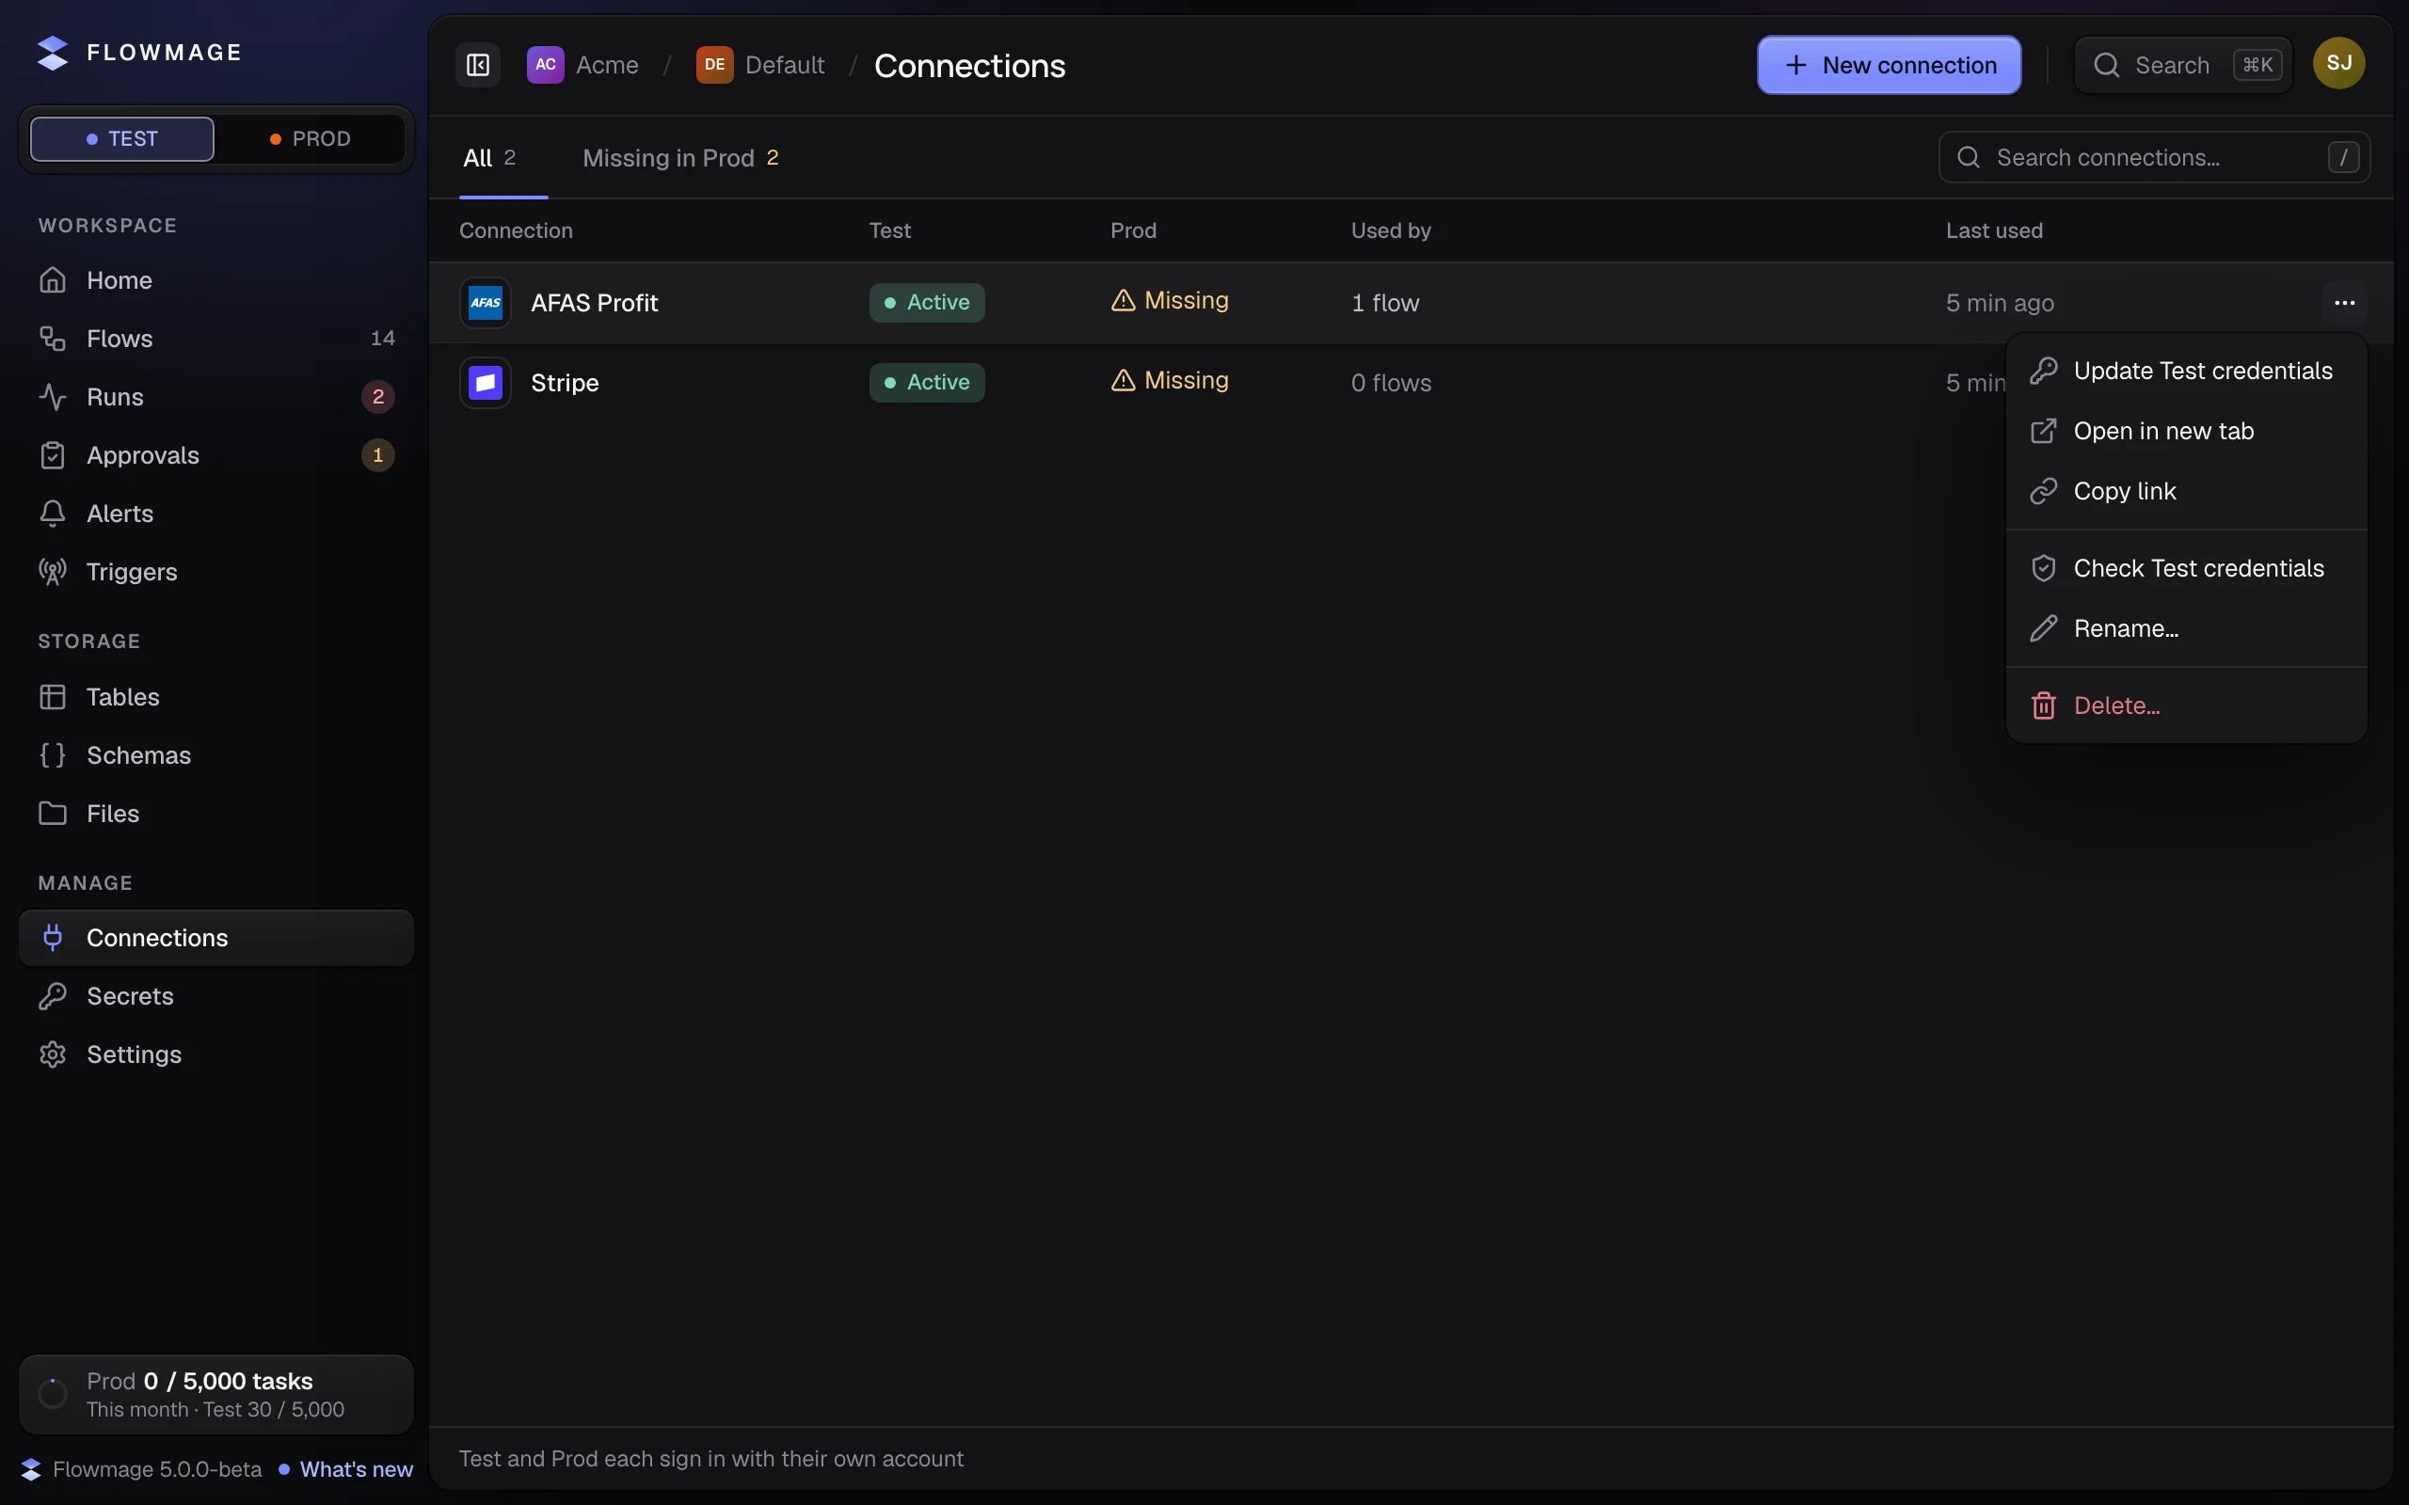Open Settings in the sidebar
This screenshot has height=1505, width=2409.
[x=216, y=1054]
